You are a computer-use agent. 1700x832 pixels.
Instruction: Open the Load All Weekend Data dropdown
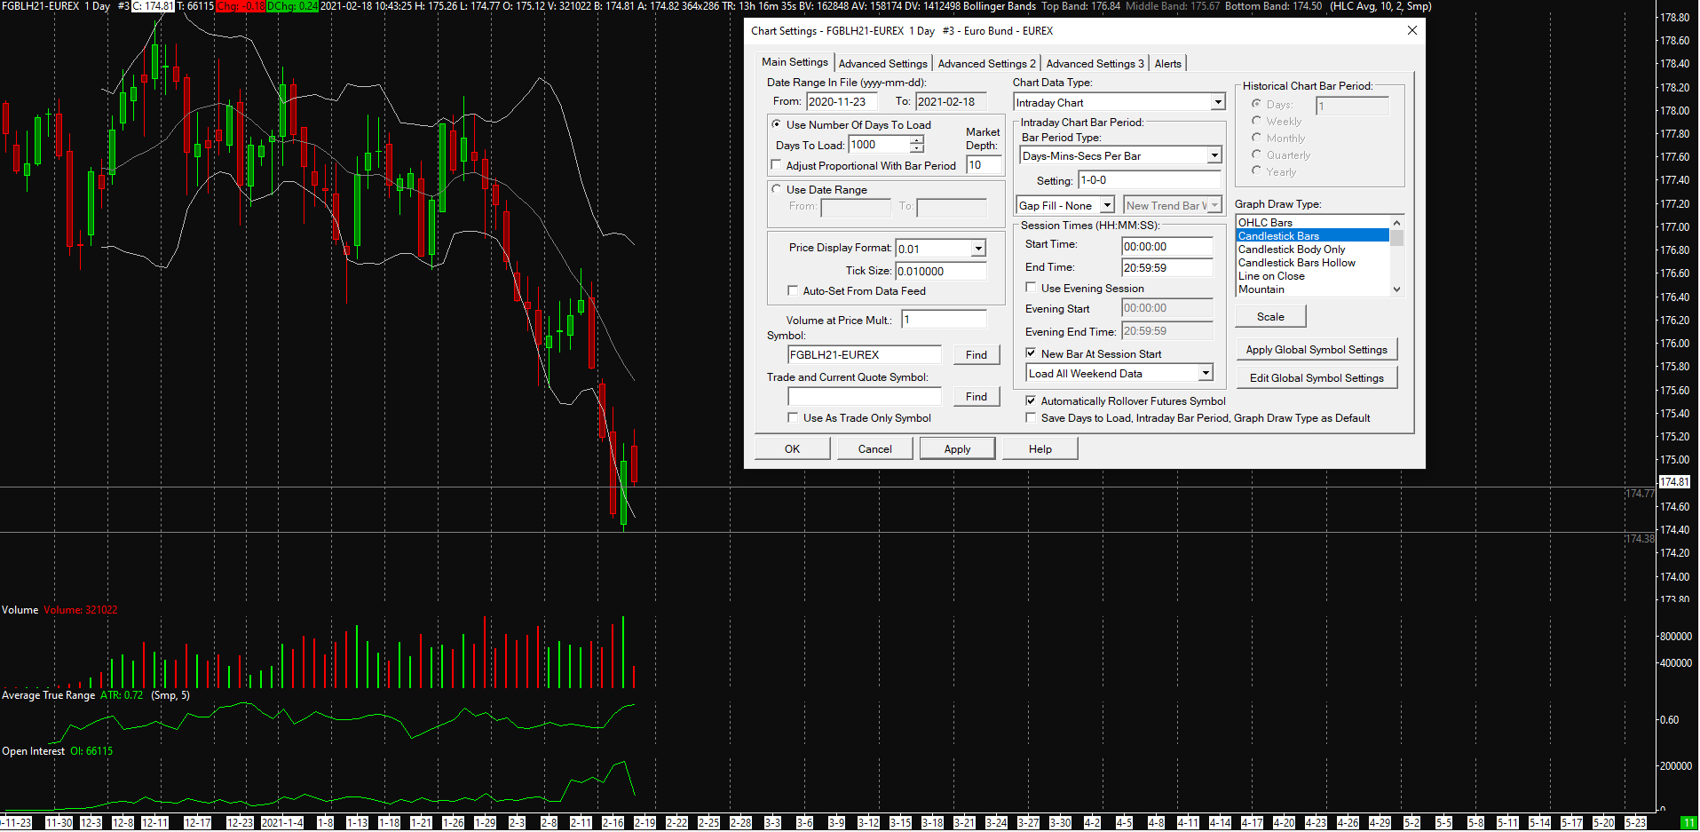click(x=1205, y=374)
